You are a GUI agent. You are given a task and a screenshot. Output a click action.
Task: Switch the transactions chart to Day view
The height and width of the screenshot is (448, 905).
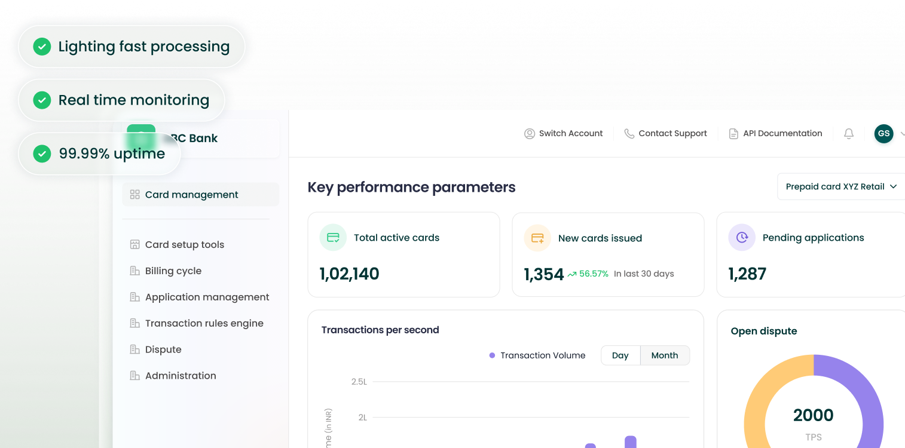[x=620, y=355]
